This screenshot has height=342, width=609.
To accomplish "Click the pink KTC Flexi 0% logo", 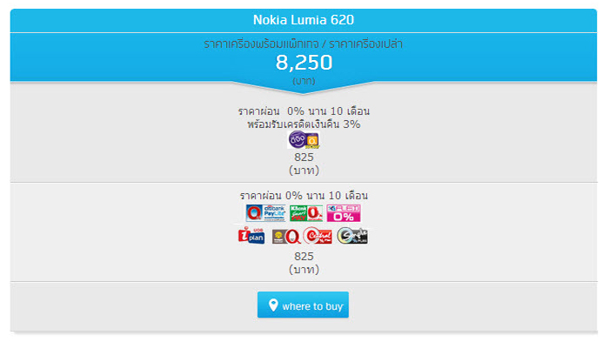I will click(344, 213).
